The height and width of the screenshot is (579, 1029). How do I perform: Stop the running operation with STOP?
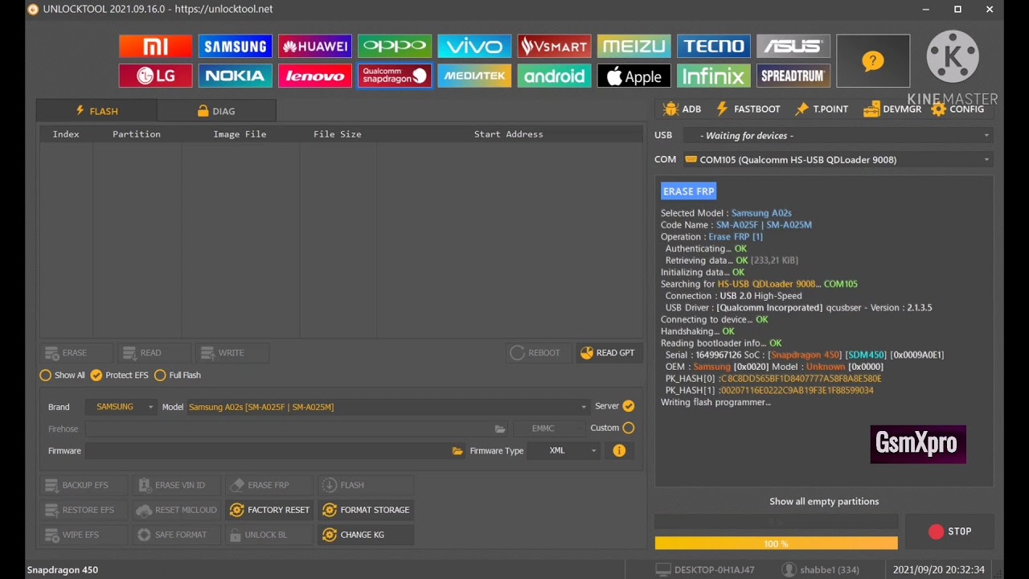[949, 532]
